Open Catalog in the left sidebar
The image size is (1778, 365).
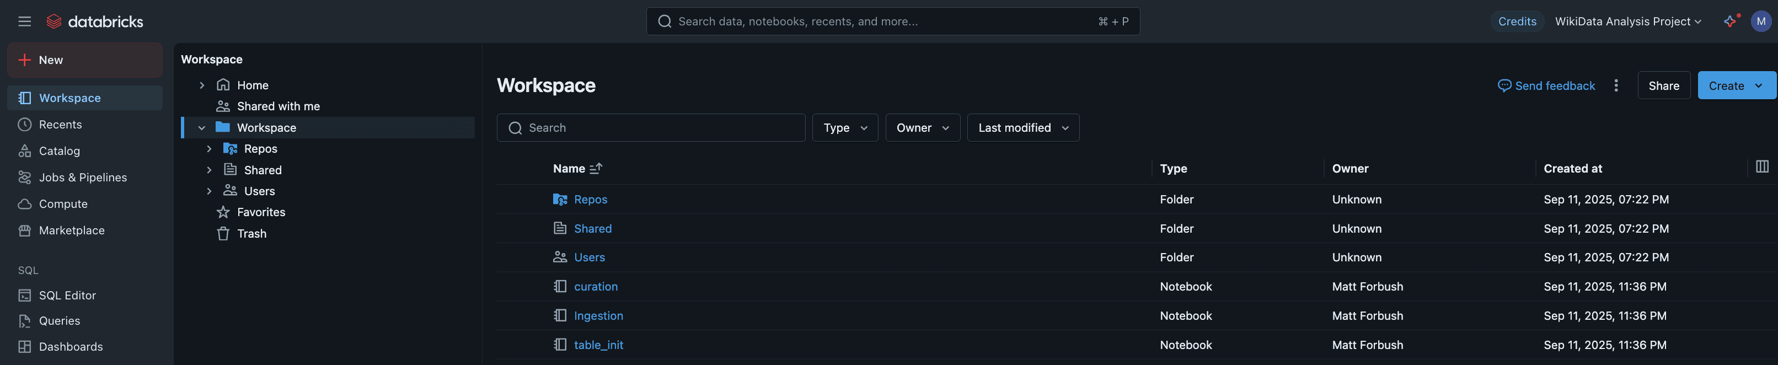click(x=85, y=151)
